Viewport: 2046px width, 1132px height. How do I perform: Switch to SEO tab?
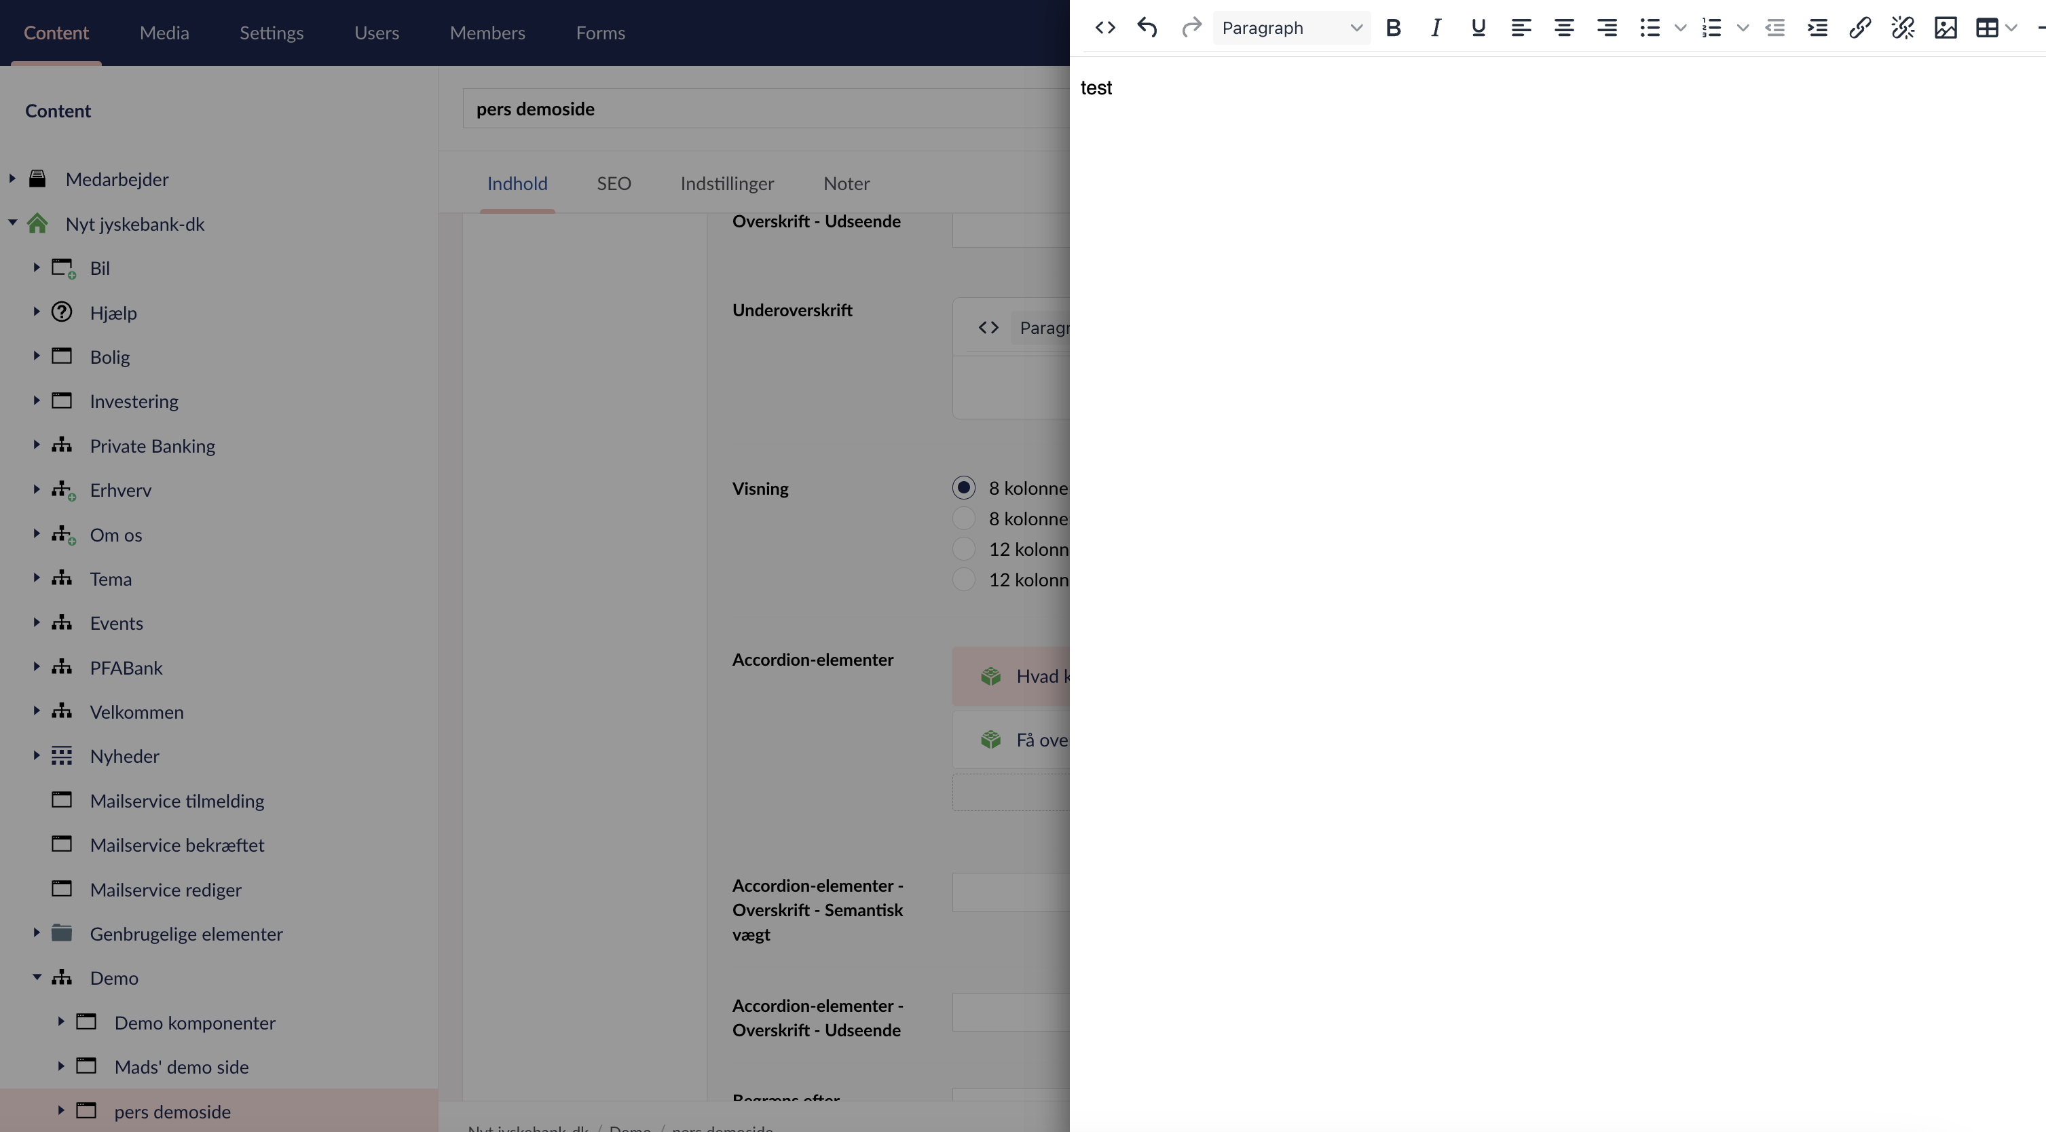(614, 183)
